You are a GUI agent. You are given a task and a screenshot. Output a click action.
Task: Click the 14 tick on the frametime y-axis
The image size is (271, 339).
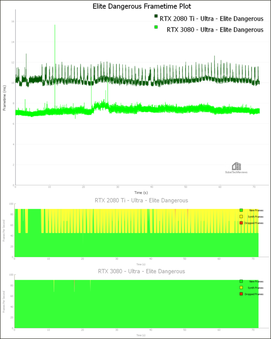pyautogui.click(x=12, y=42)
